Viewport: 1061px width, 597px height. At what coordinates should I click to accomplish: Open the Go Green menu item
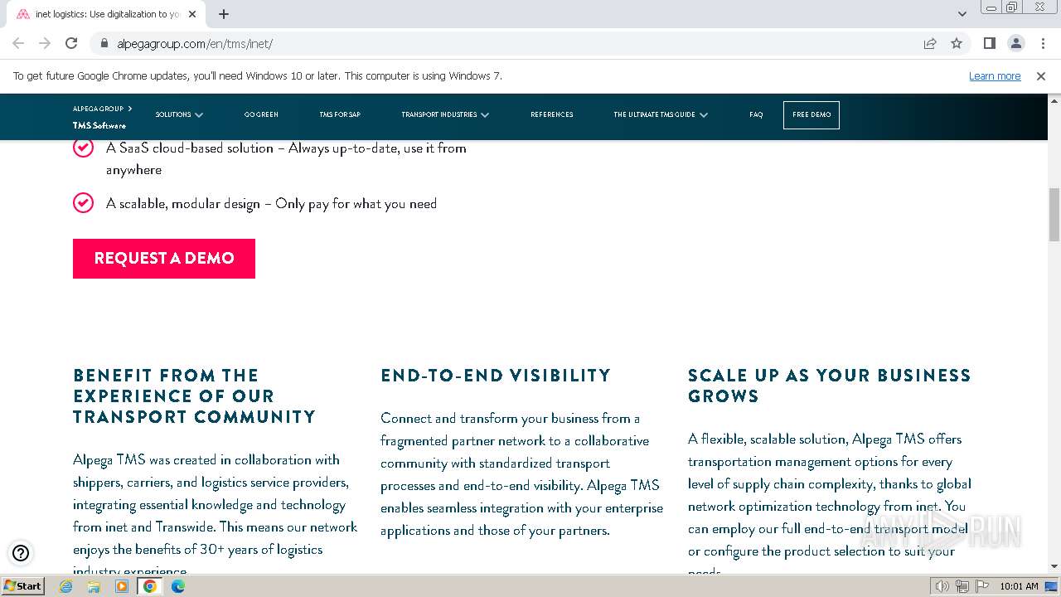tap(261, 114)
